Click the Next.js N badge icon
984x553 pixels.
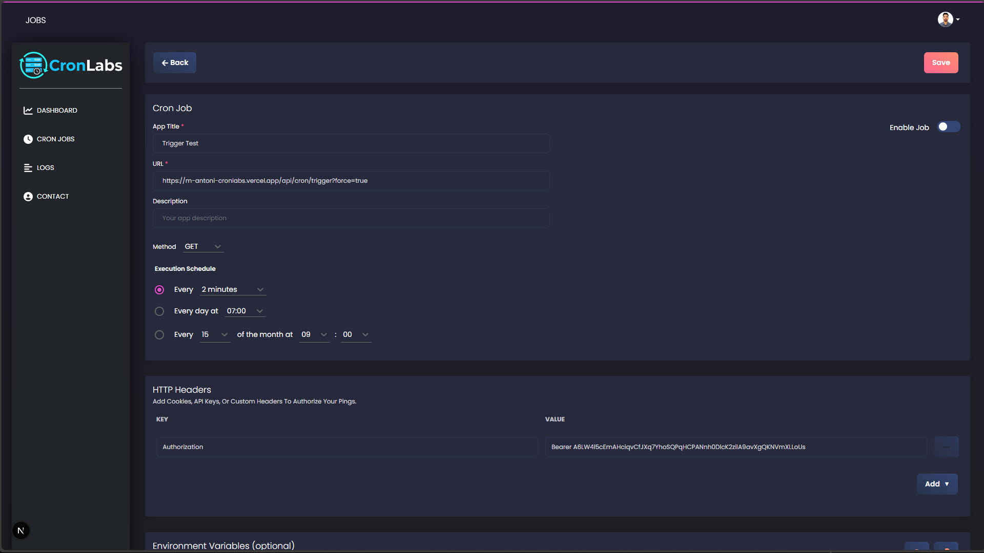click(21, 530)
